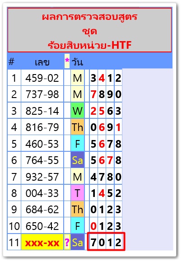Click digit '3' in row 9
This screenshot has height=262, width=182.
click(118, 210)
